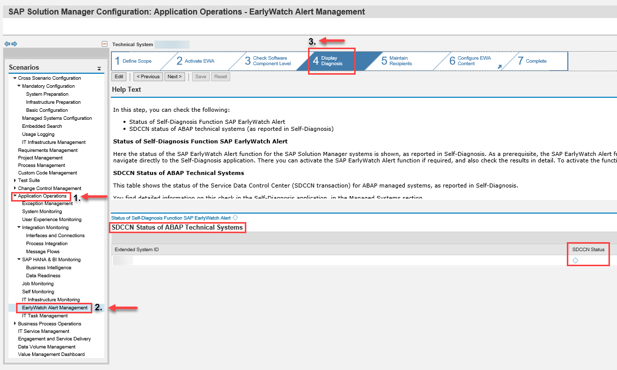617x370 pixels.
Task: Select Business Intelligence in tree
Action: 49,268
